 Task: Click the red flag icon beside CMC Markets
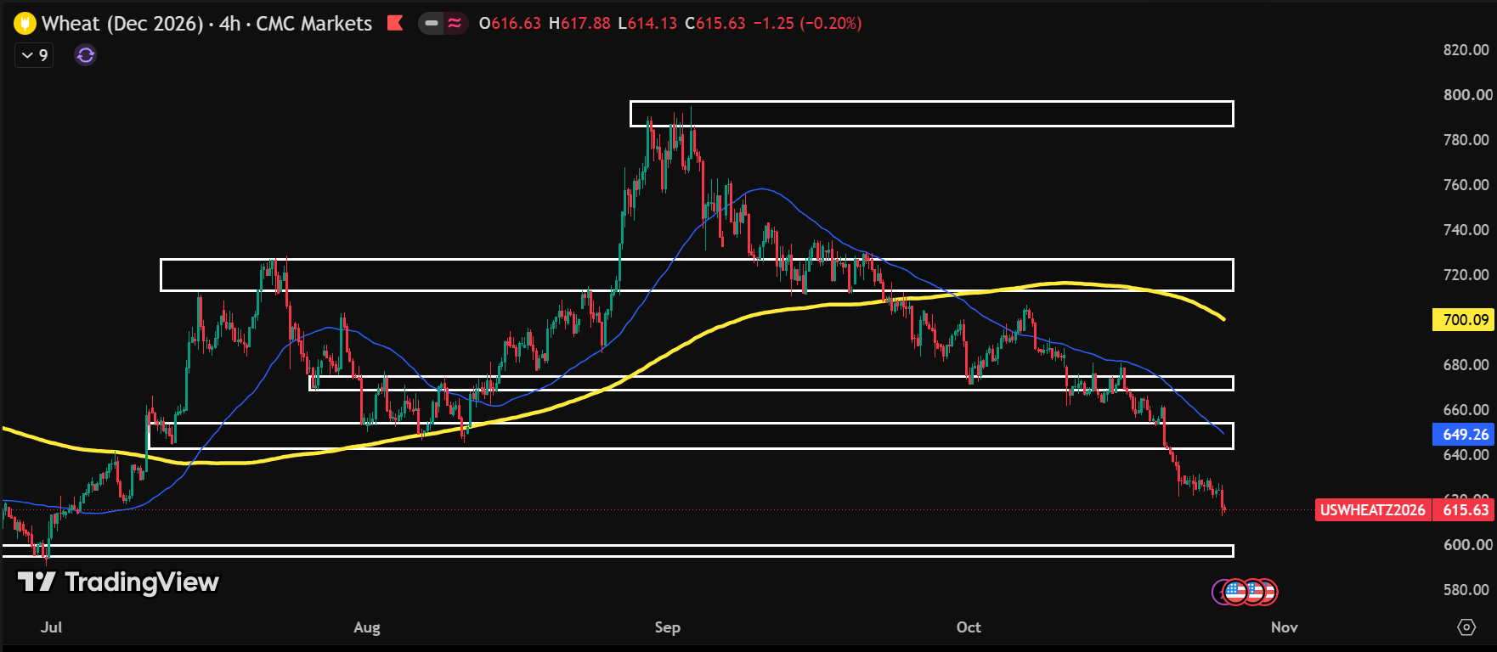point(395,23)
